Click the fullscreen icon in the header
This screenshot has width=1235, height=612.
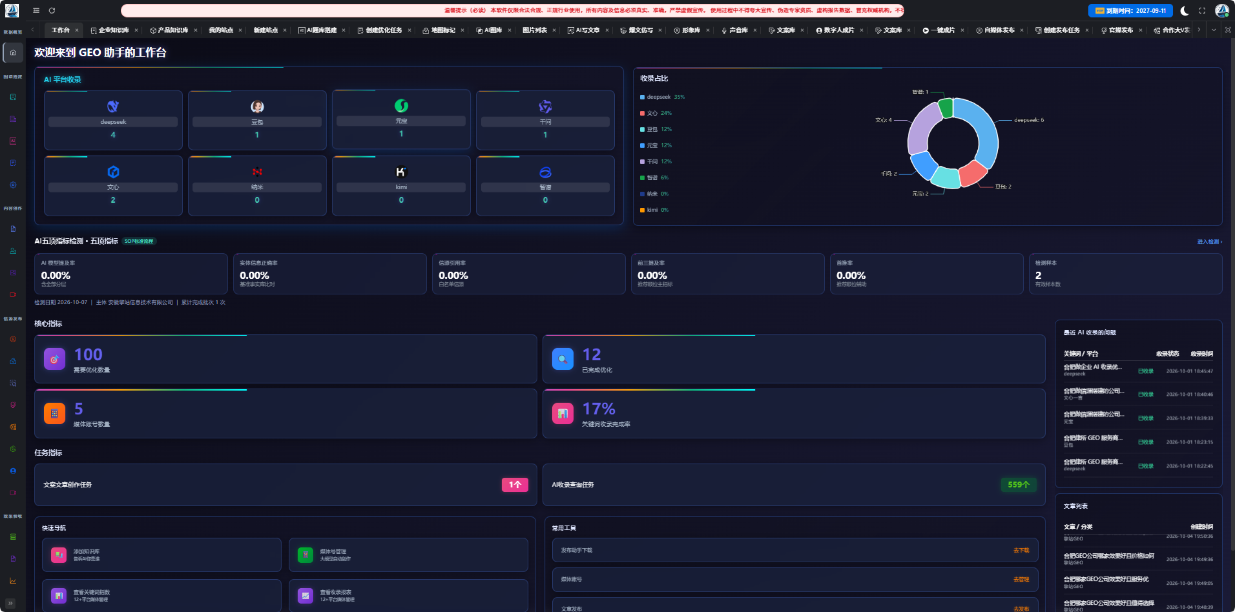(x=1202, y=11)
